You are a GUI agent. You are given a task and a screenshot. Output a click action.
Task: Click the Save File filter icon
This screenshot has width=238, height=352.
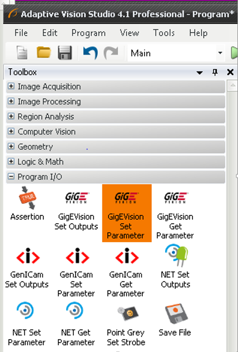click(175, 320)
